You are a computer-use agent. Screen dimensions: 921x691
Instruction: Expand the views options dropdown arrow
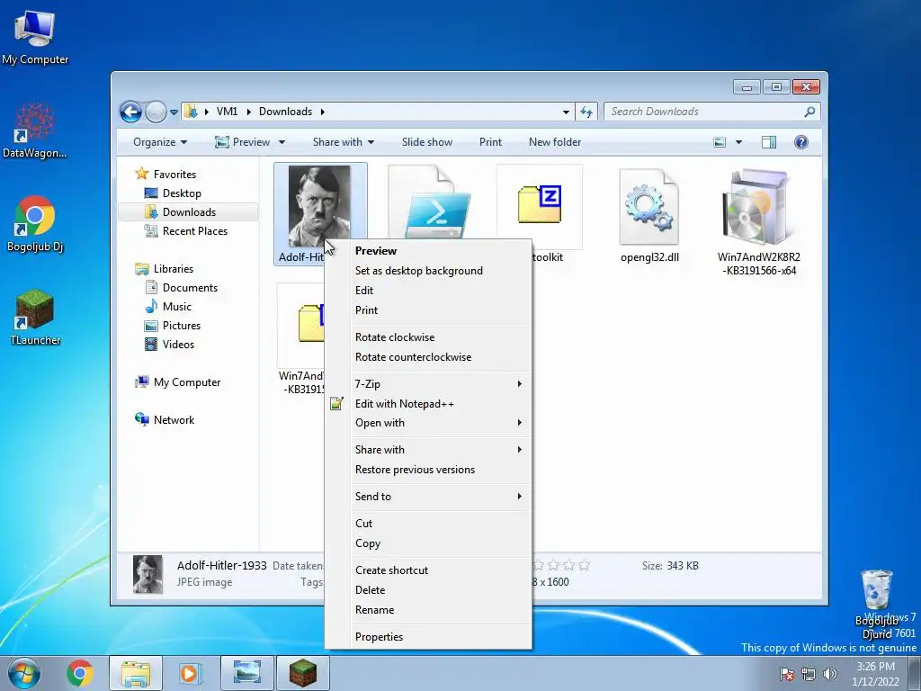739,142
